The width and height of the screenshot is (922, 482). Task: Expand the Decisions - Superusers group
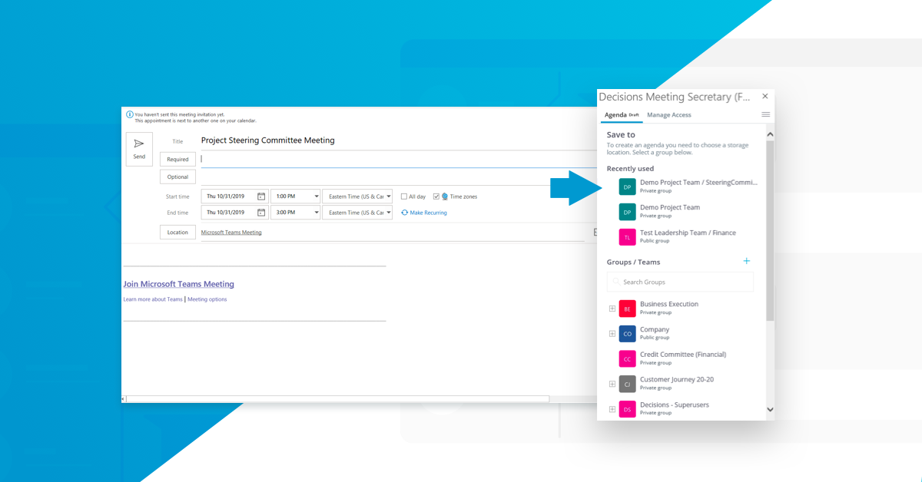612,409
